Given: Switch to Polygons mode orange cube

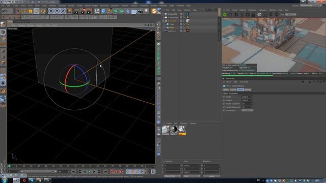Looking at the screenshot, I should (3, 63).
